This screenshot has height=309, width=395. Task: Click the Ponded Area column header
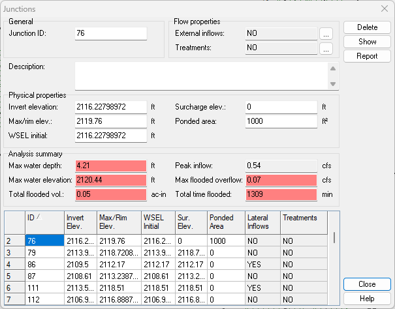(x=226, y=223)
